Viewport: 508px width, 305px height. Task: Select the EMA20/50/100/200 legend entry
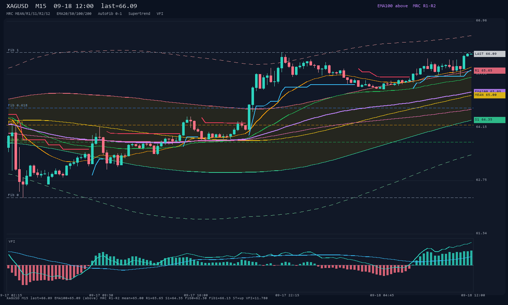tap(74, 14)
